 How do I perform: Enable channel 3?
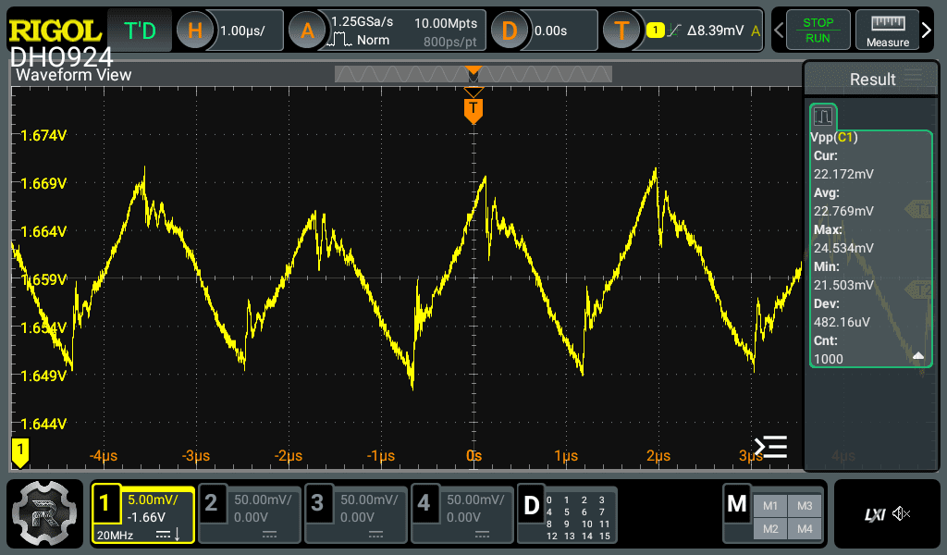click(317, 503)
